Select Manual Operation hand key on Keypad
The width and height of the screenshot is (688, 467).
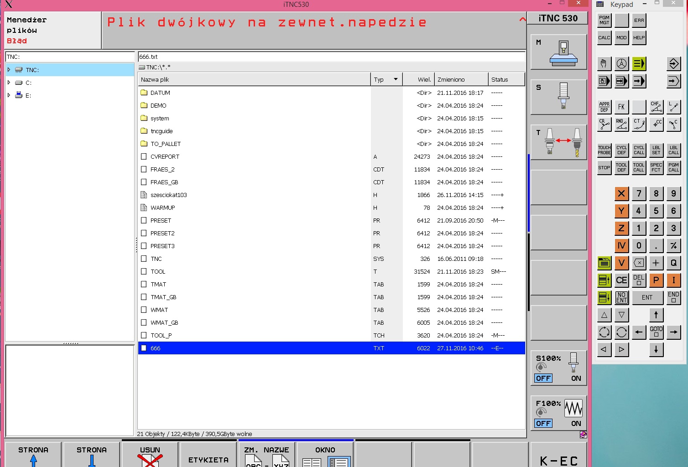tap(604, 64)
